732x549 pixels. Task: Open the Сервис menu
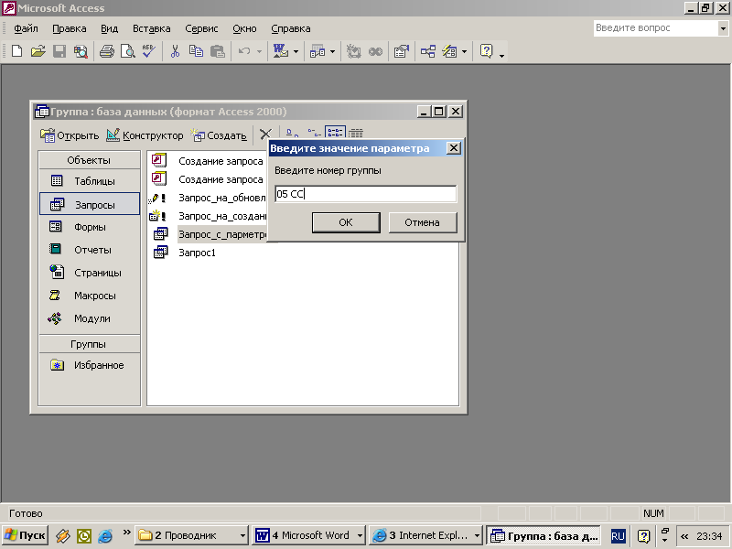click(x=201, y=28)
